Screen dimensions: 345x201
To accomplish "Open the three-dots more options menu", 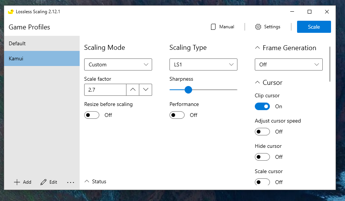I will pos(71,182).
